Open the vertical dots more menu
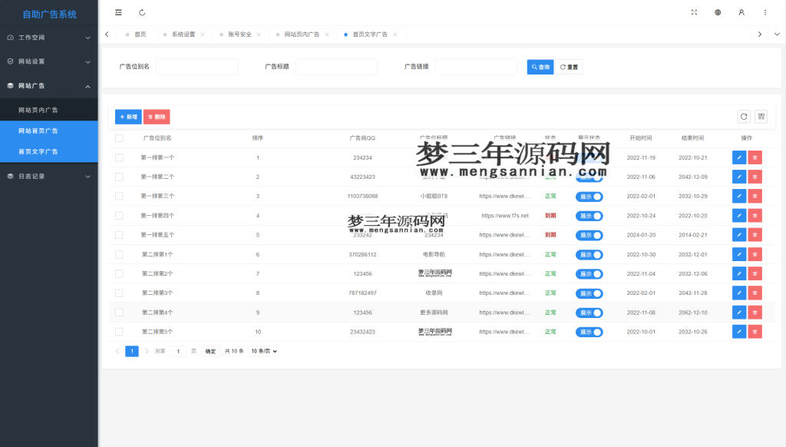Screen dimensions: 786x447 coord(765,12)
